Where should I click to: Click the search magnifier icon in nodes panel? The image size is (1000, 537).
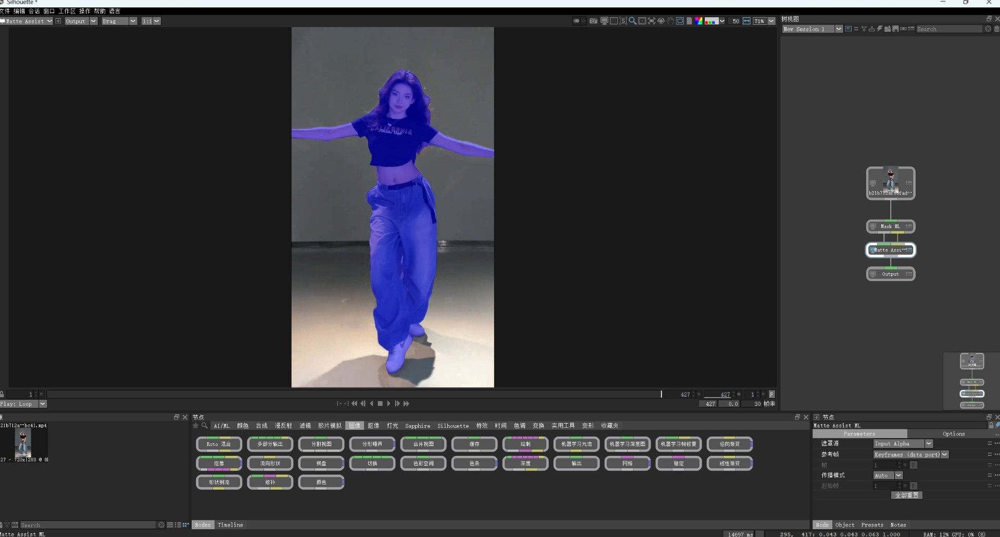(x=205, y=426)
